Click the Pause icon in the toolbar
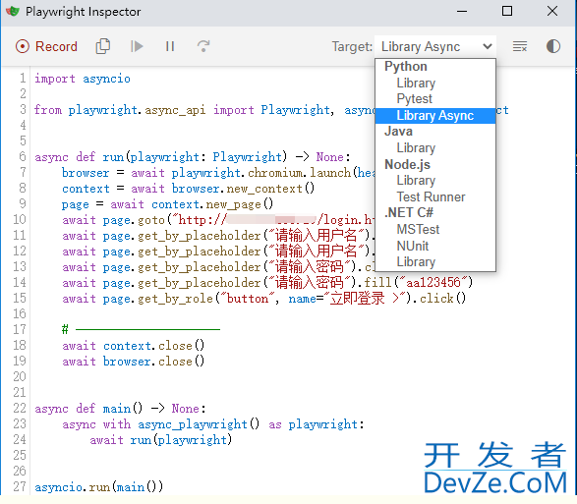This screenshot has height=504, width=577. point(170,47)
